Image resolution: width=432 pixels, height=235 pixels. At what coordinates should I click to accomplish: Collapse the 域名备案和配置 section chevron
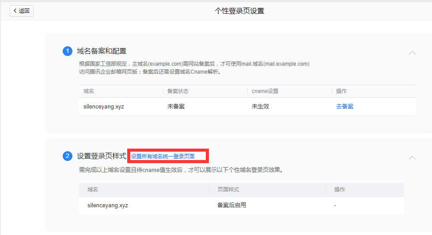[412, 53]
